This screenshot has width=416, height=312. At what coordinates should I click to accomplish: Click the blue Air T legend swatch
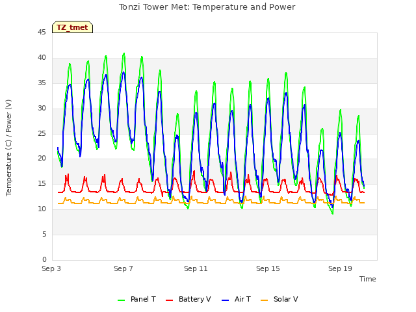coord(226,300)
